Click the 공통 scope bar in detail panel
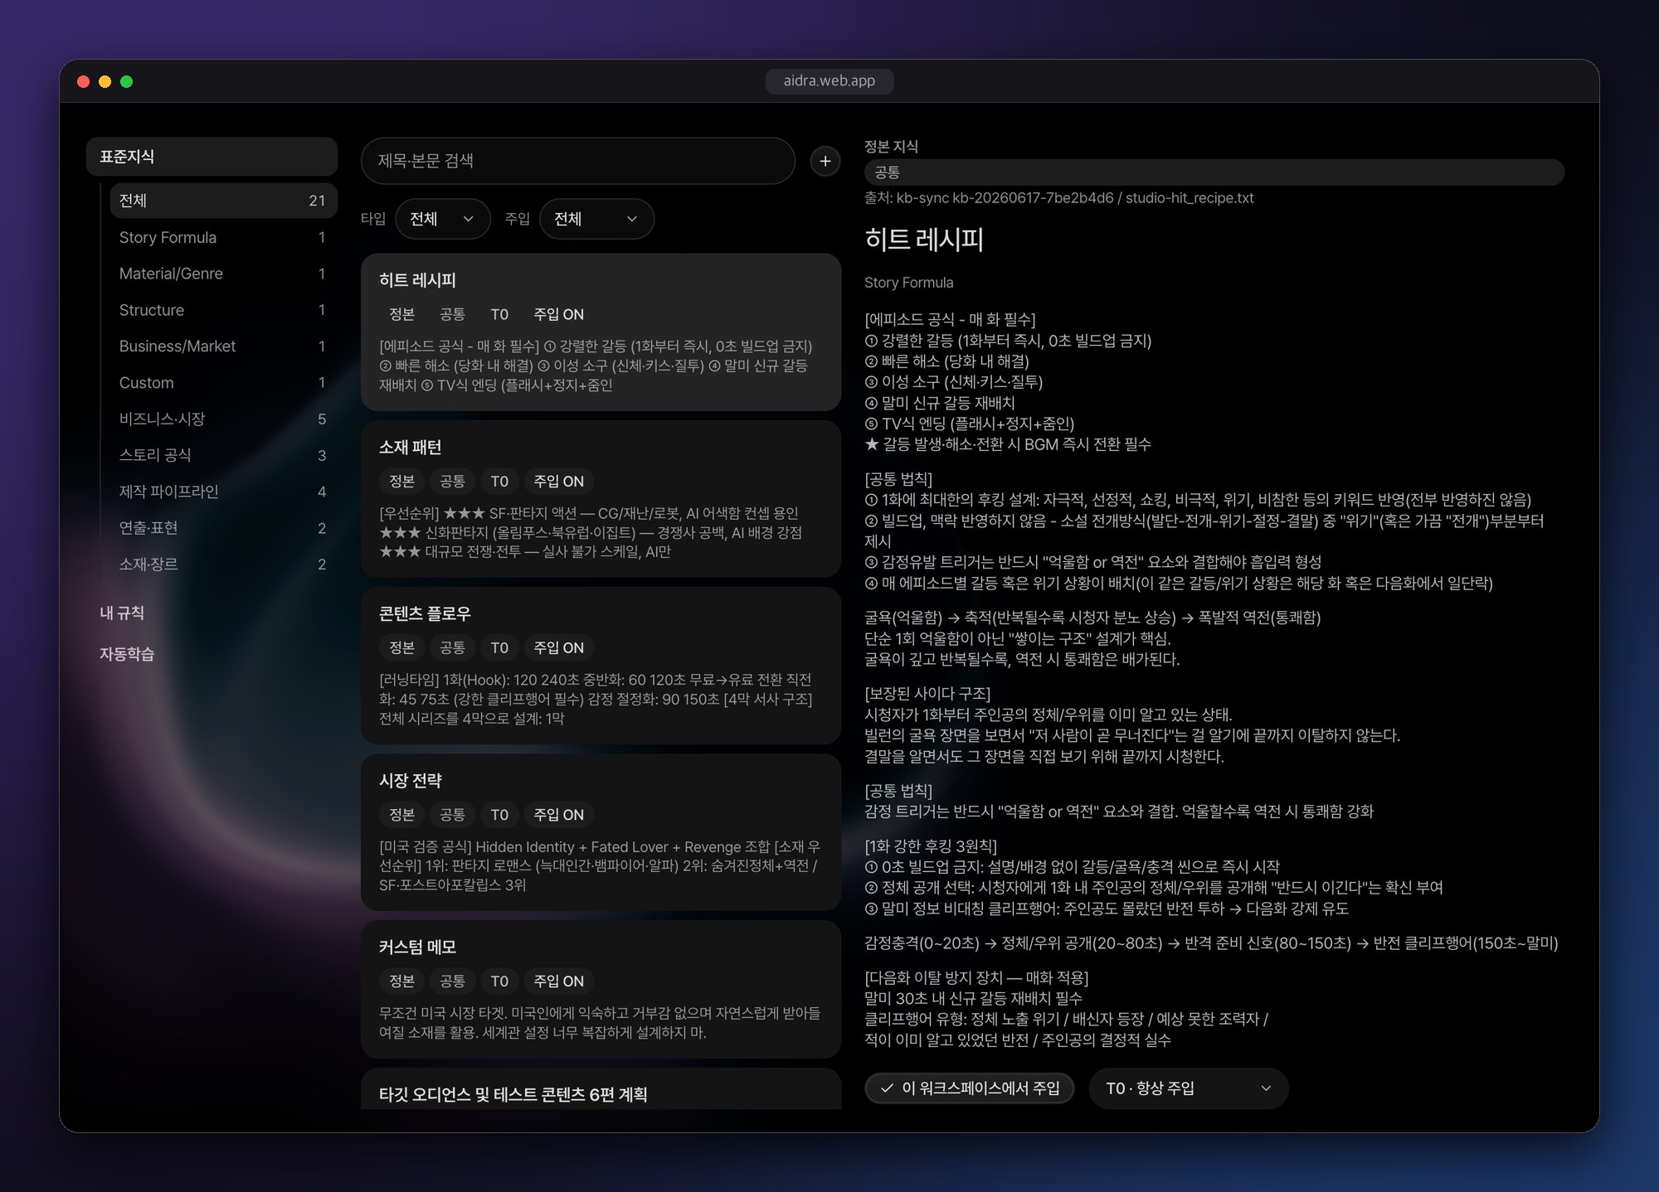 [x=1214, y=172]
